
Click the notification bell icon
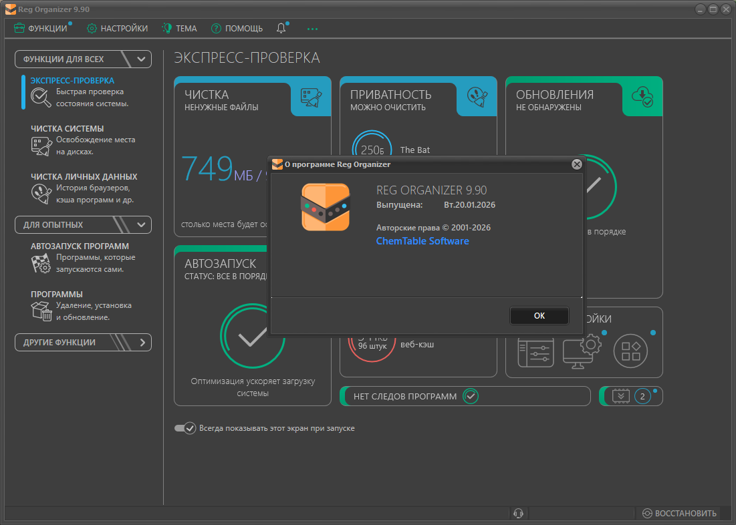coord(281,28)
